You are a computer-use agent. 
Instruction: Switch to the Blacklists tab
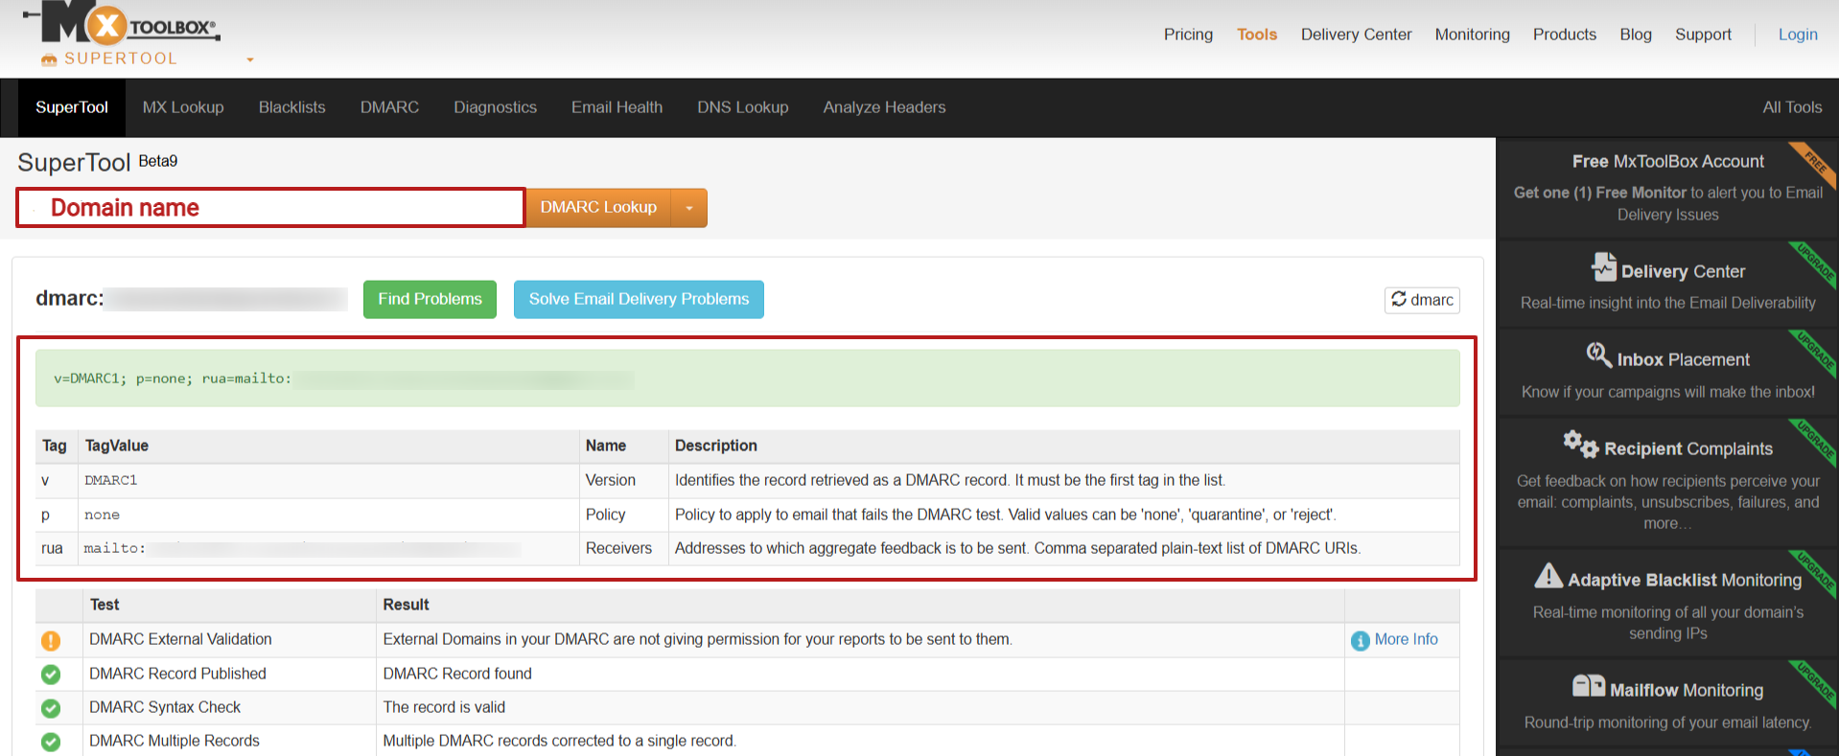[291, 107]
